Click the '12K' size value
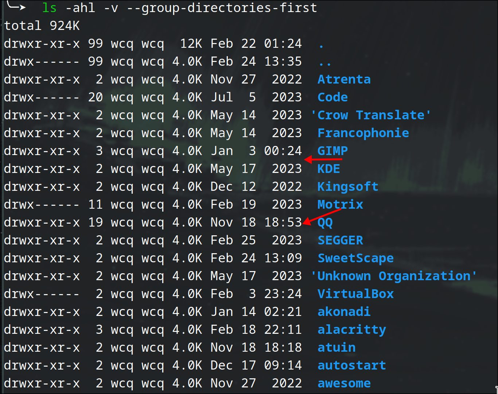Image resolution: width=498 pixels, height=394 pixels. (191, 43)
